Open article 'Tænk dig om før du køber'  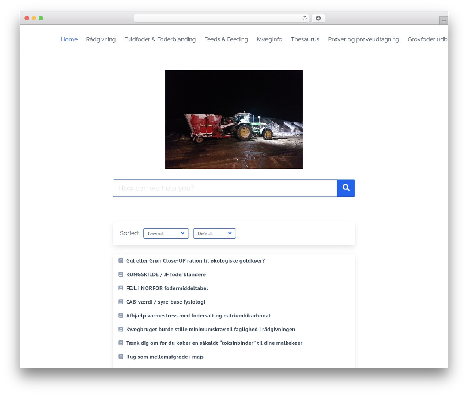click(214, 343)
